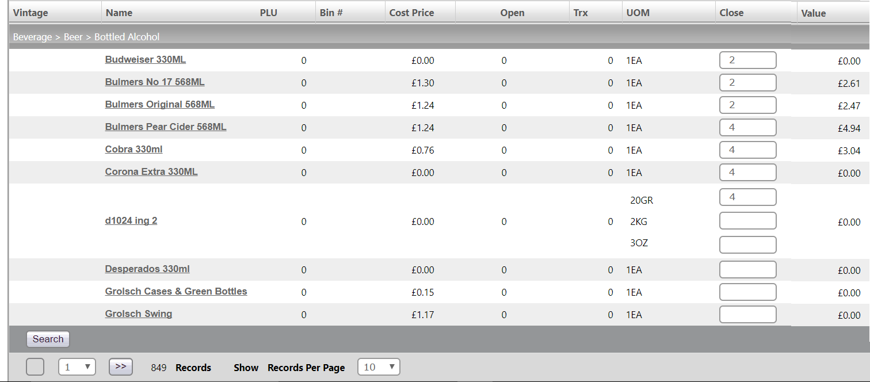Image resolution: width=870 pixels, height=382 pixels.
Task: Click the Search button
Action: pos(48,339)
